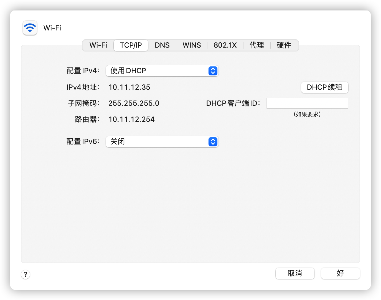Switch to the 802.1X tab
This screenshot has height=300, width=381.
coord(225,45)
